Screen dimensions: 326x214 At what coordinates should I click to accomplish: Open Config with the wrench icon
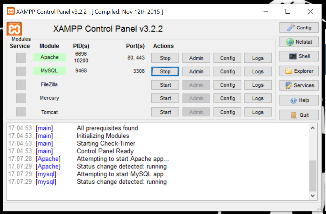[299, 27]
